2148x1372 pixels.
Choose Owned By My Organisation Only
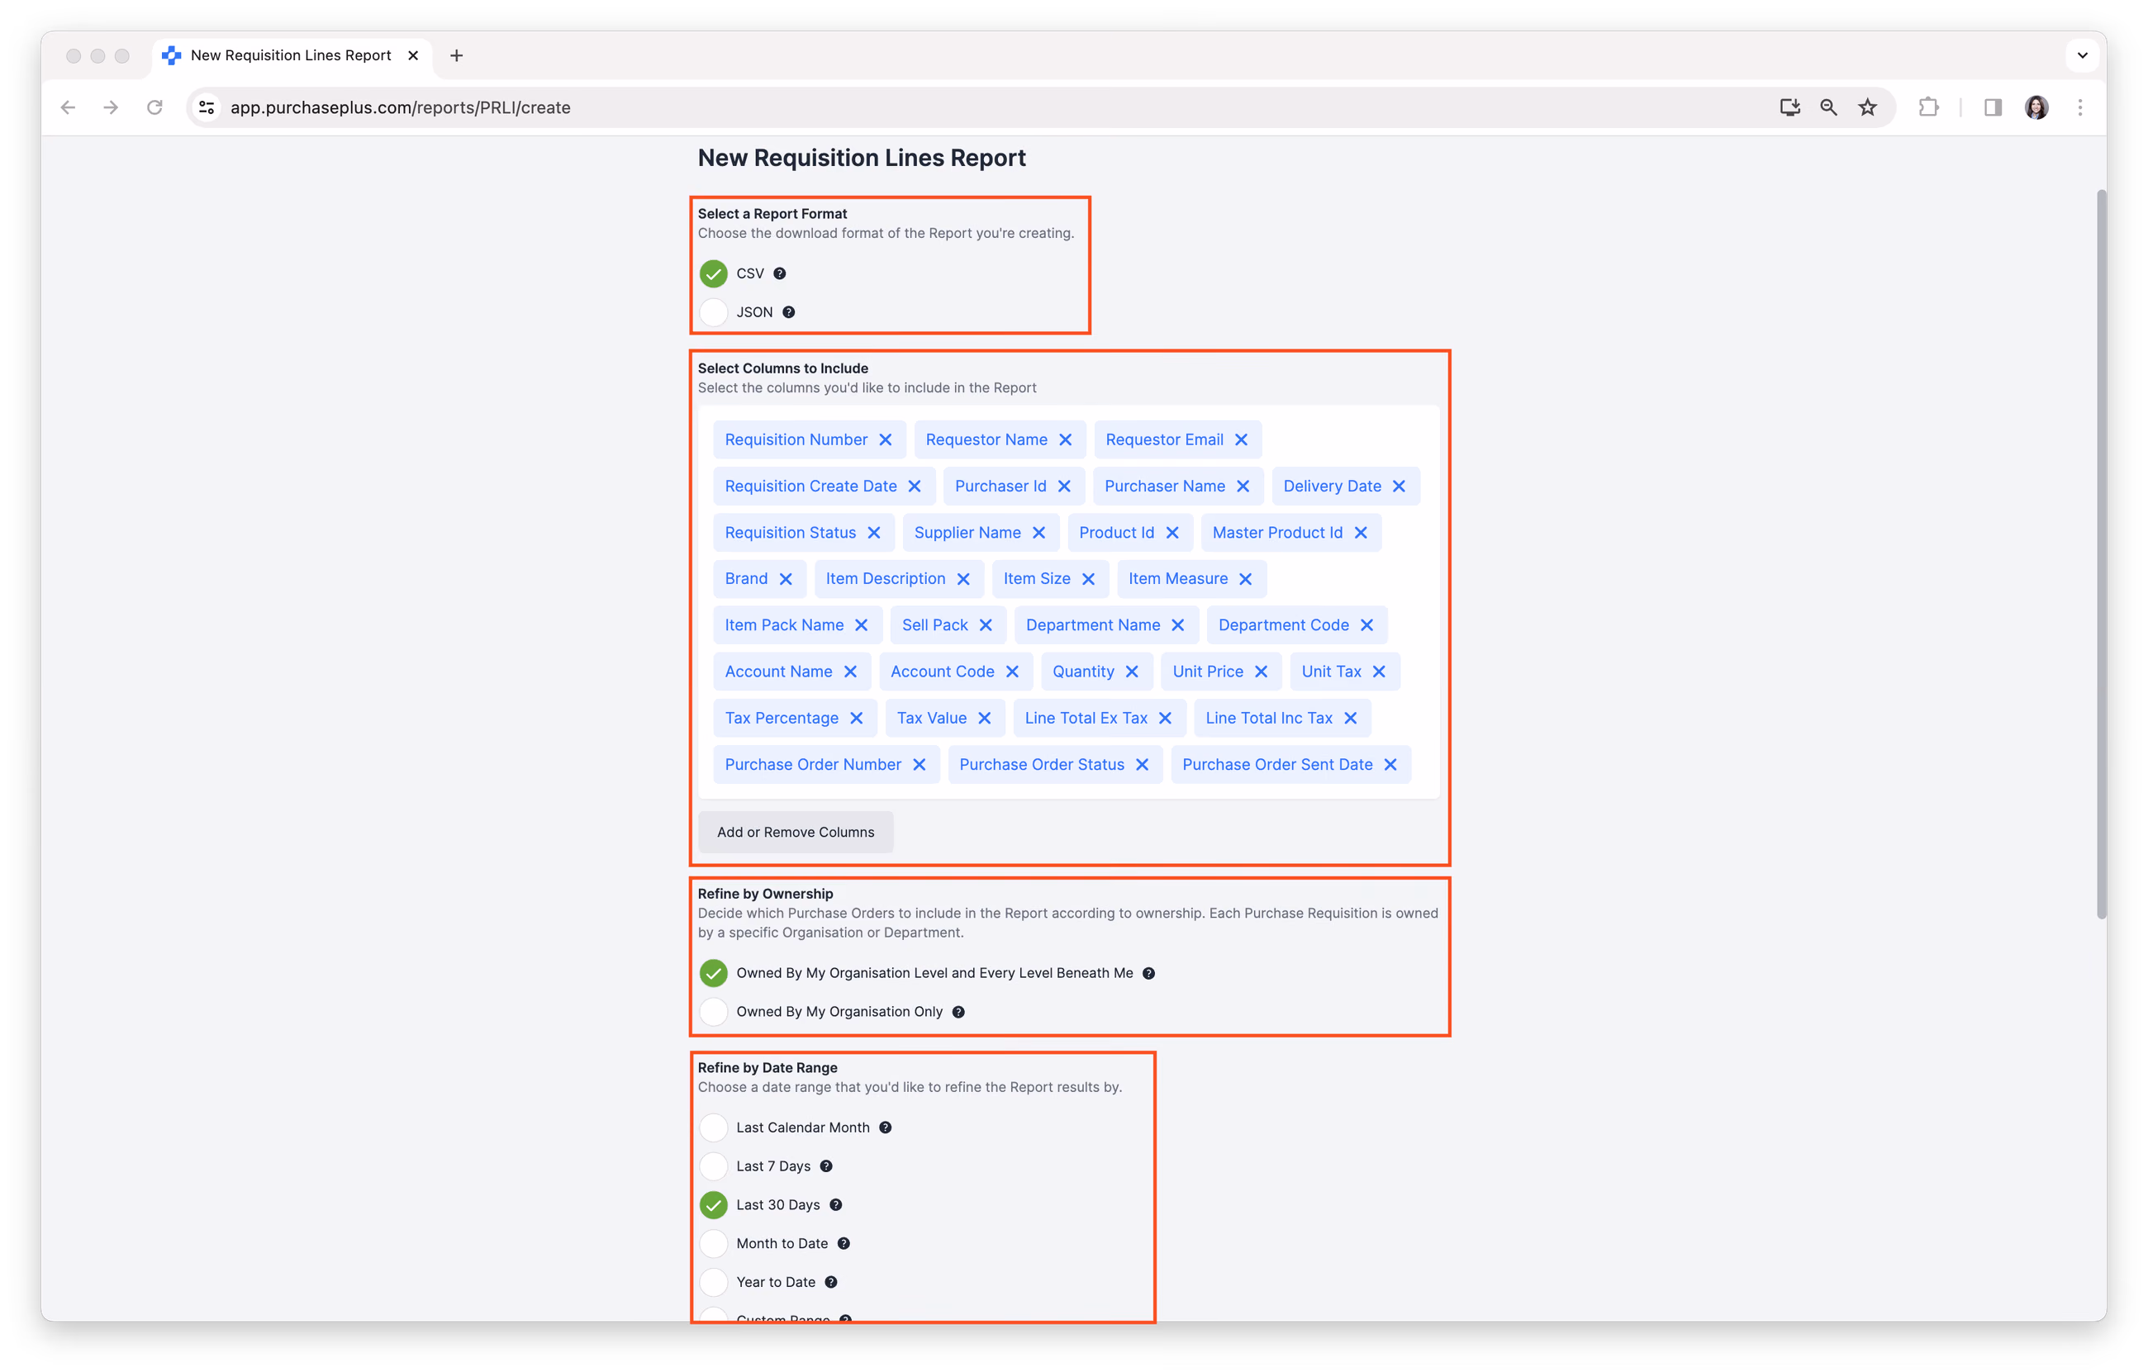click(x=714, y=1012)
